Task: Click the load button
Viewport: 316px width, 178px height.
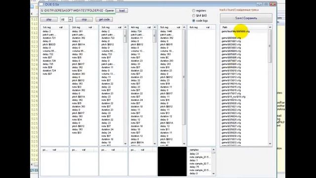Action: pyautogui.click(x=122, y=10)
